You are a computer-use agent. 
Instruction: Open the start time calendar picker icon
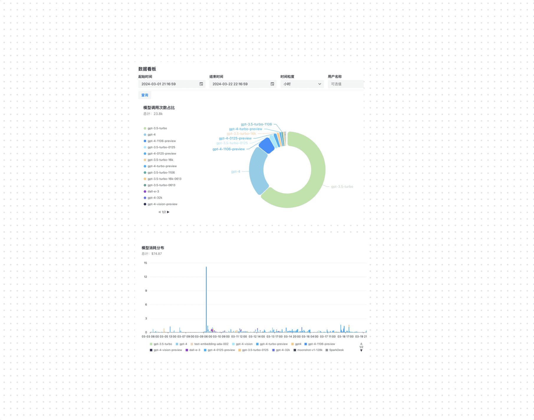201,84
